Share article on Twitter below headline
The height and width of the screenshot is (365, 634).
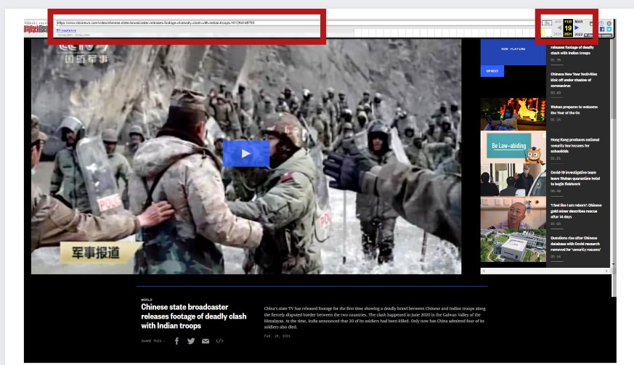(x=191, y=340)
